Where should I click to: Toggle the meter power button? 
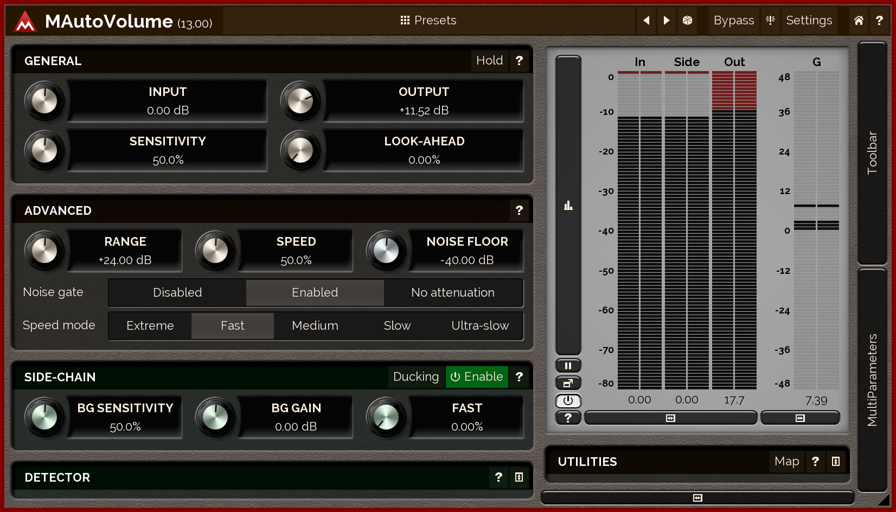coord(568,401)
